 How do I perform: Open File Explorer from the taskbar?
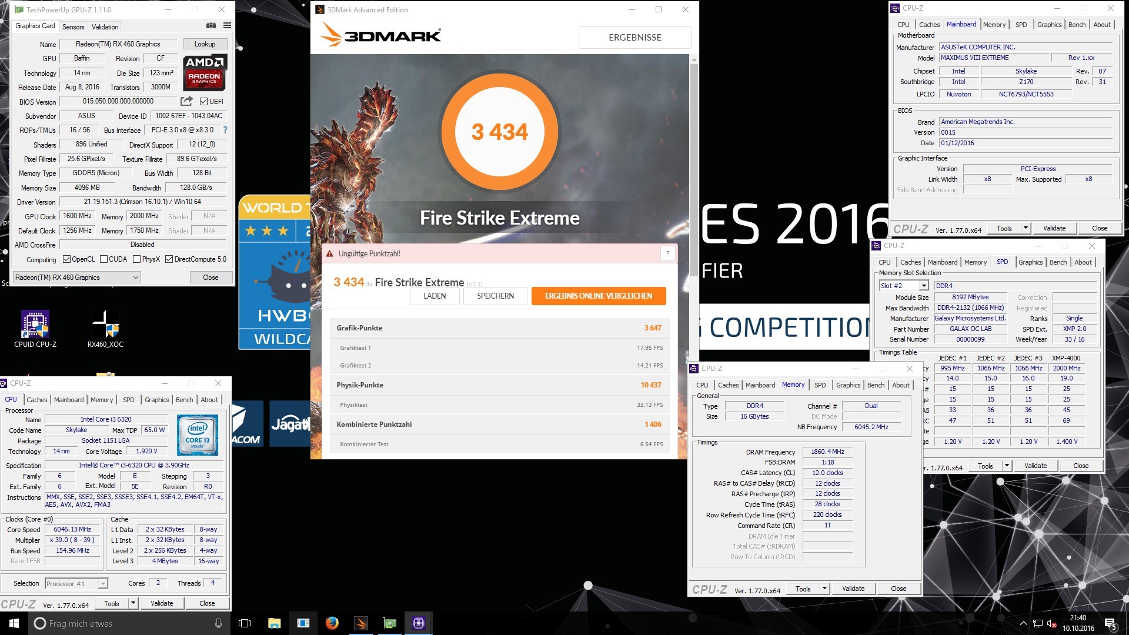tap(274, 623)
